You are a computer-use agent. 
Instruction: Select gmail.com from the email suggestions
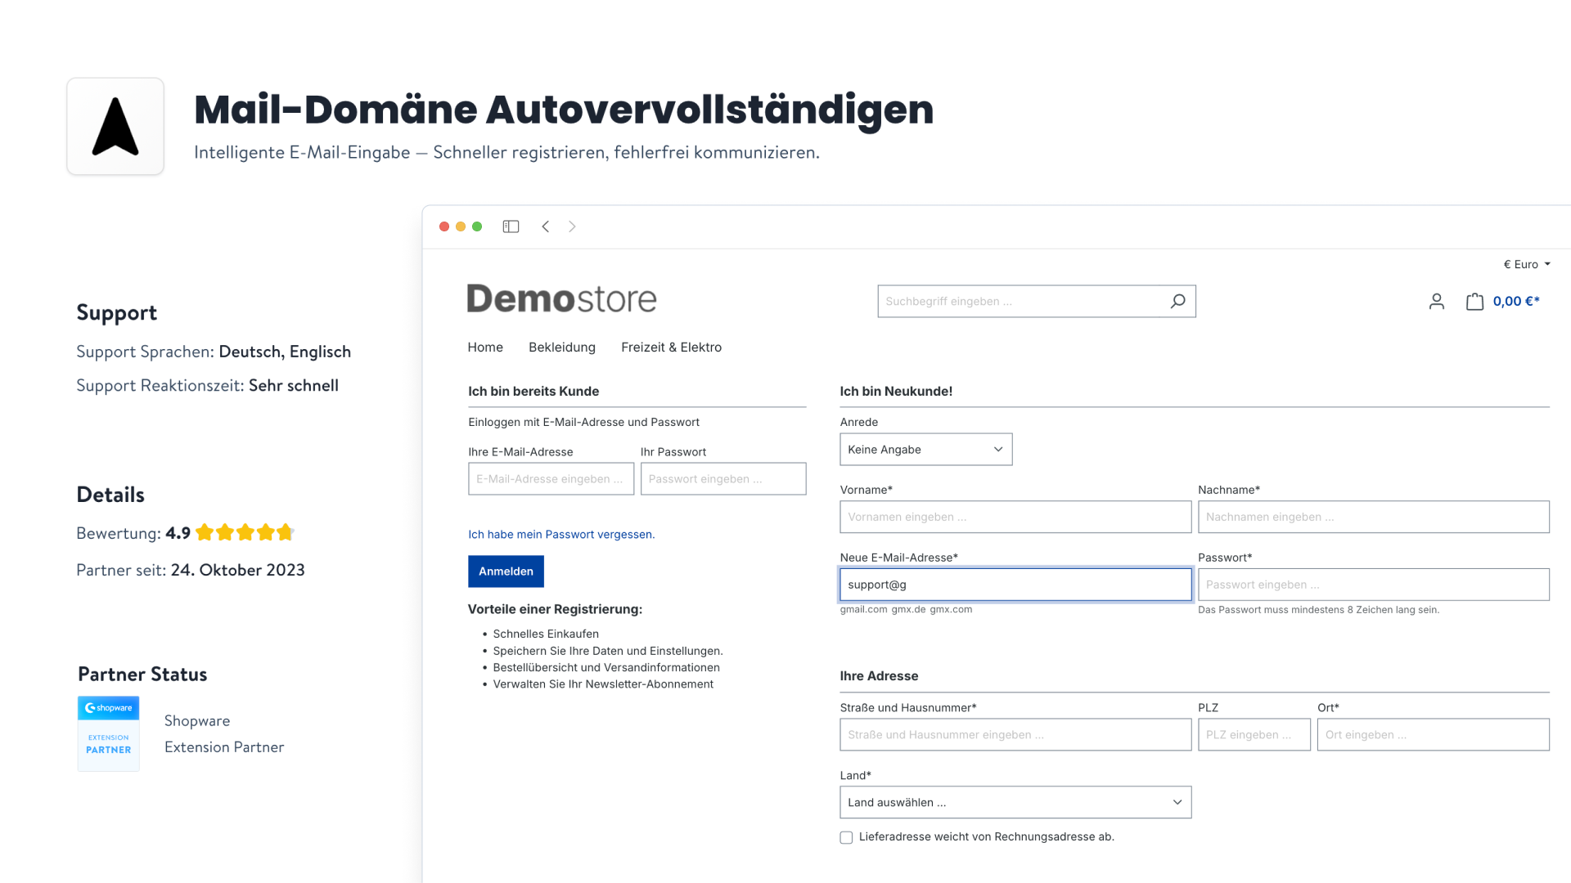pyautogui.click(x=864, y=609)
